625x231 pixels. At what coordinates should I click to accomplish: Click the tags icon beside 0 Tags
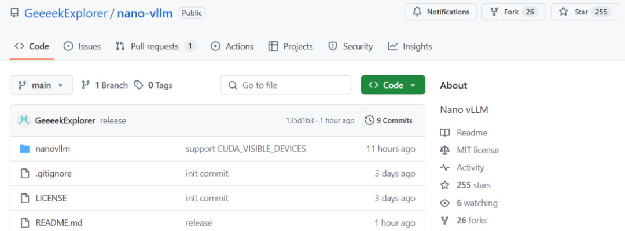coord(139,85)
